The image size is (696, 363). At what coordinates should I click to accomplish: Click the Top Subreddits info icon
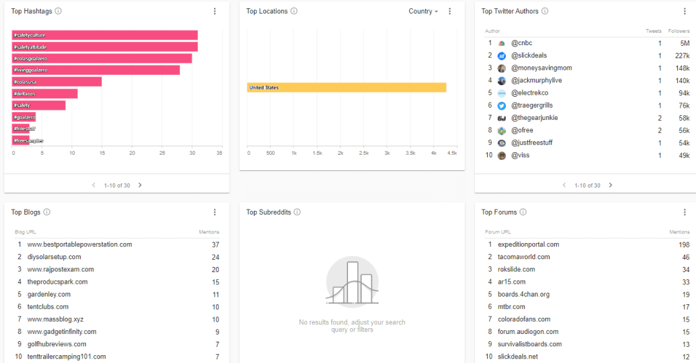pos(297,212)
